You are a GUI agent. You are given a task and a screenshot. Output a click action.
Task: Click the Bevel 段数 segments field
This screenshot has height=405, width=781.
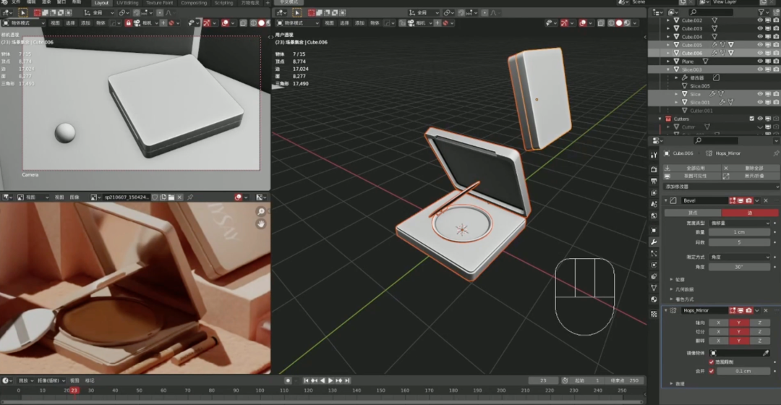(739, 242)
